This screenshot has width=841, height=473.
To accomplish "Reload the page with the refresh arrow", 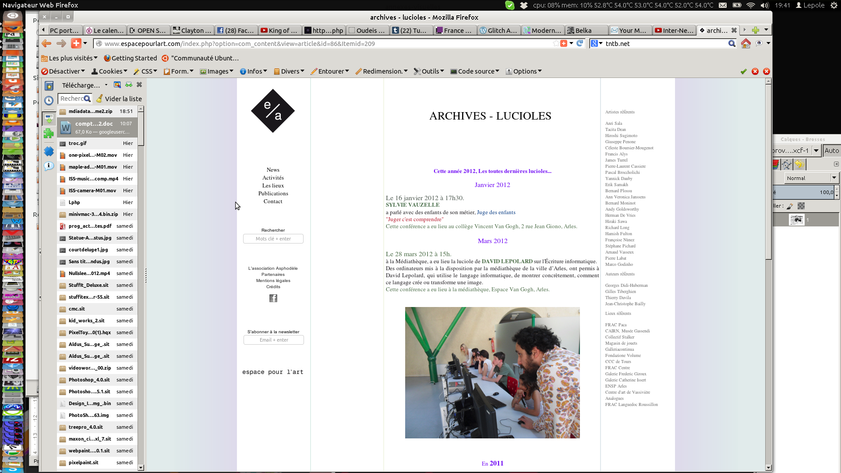I will (580, 43).
